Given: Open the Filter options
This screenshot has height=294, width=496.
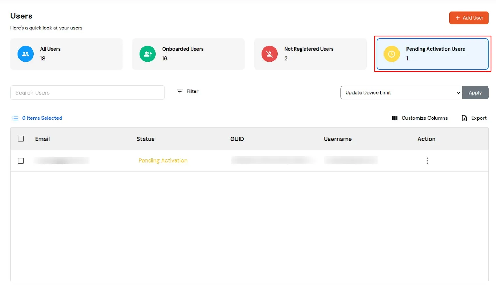Looking at the screenshot, I should click(187, 91).
